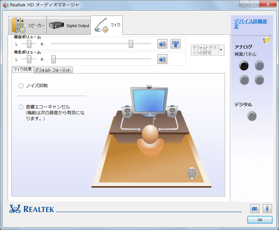Enable ノイズ抑制 noise suppression
The width and height of the screenshot is (279, 230).
pos(21,86)
